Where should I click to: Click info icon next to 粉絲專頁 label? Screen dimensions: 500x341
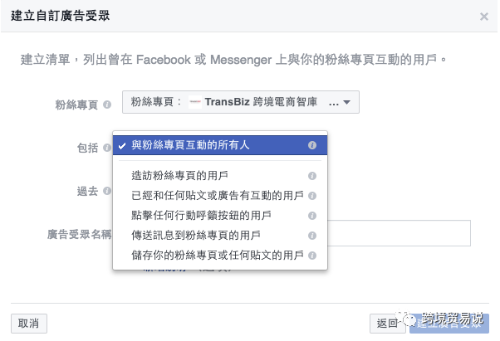(107, 105)
